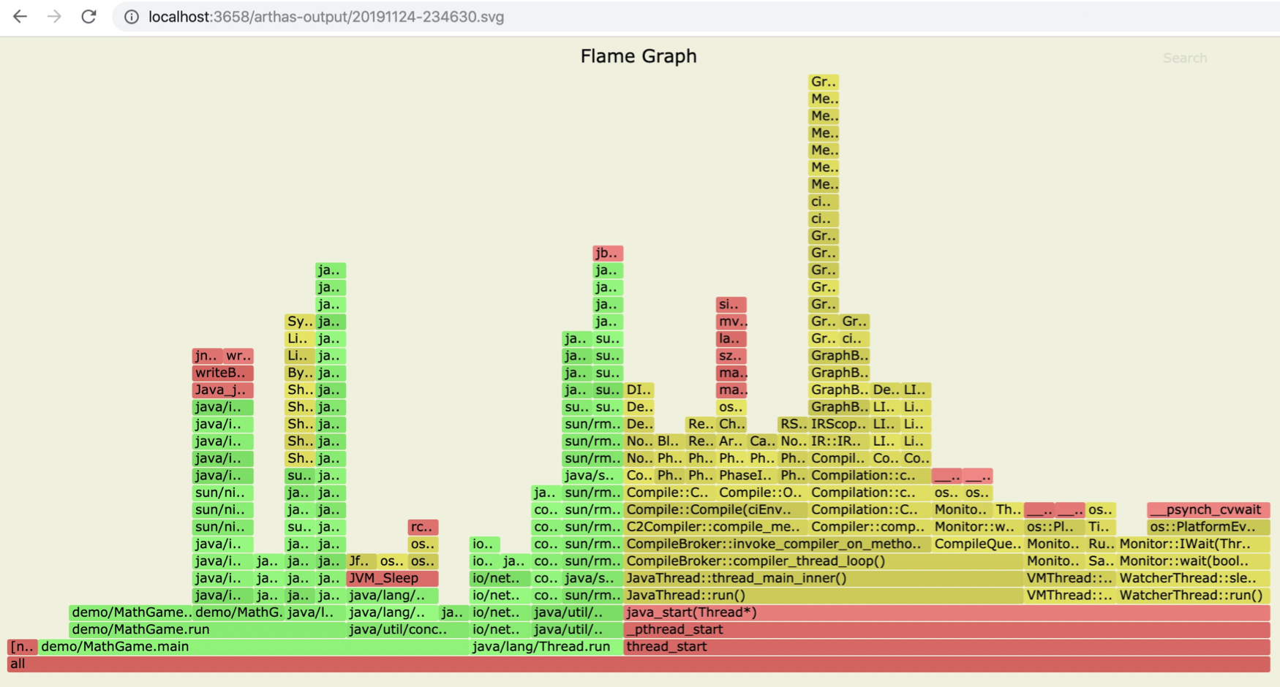The height and width of the screenshot is (687, 1280).
Task: Reset zoom via the 'all' root frame
Action: [638, 664]
